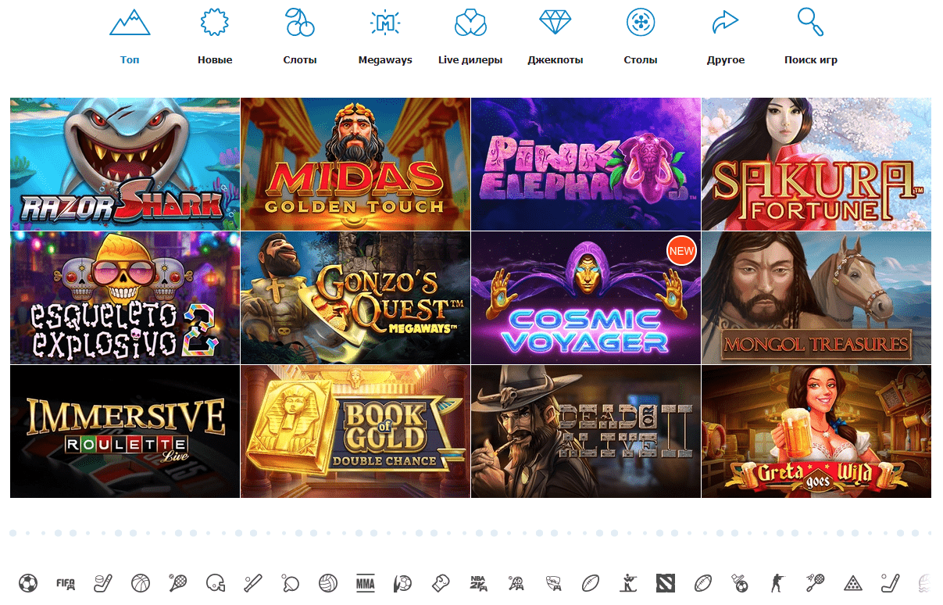Viewport: 943px width, 605px height.
Task: Click Поиск игр search button
Action: pyautogui.click(x=810, y=38)
